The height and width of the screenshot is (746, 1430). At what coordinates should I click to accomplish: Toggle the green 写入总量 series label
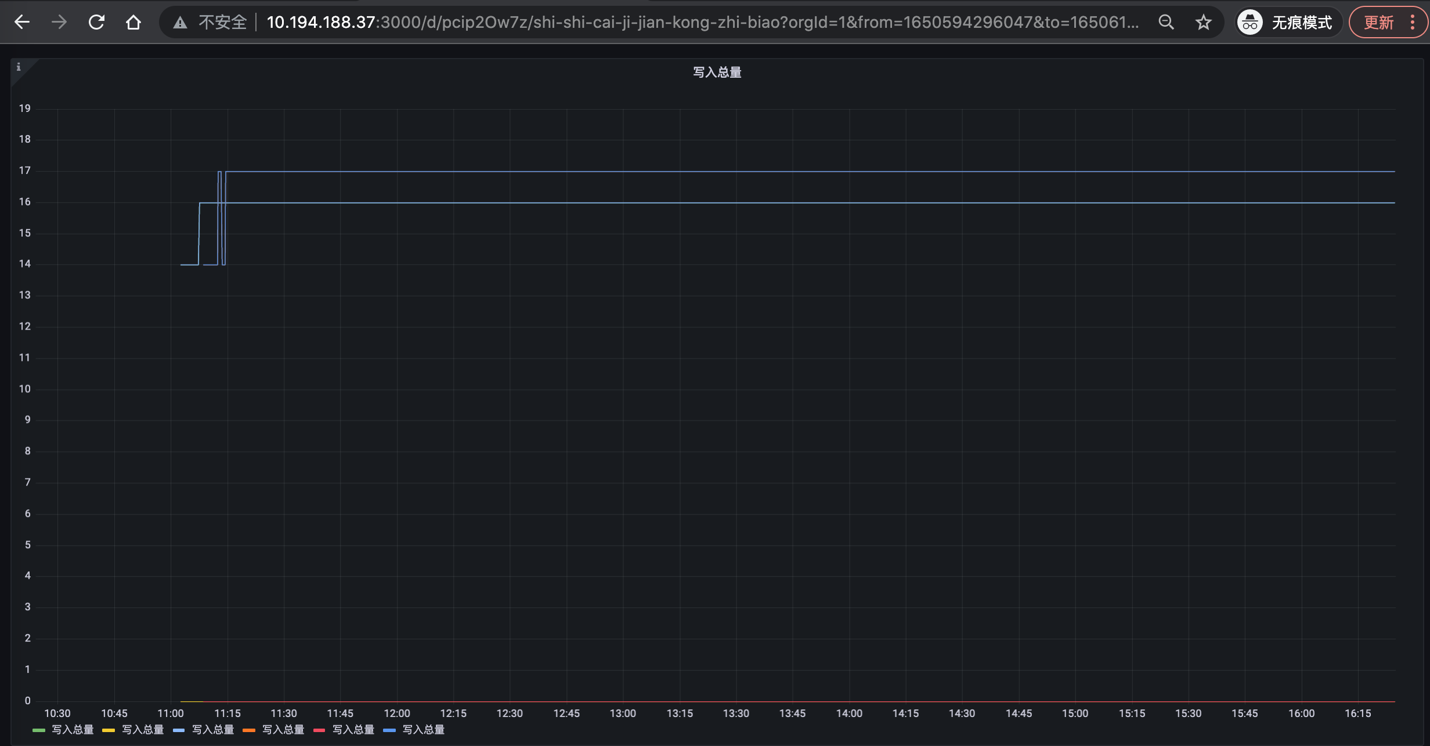[73, 730]
